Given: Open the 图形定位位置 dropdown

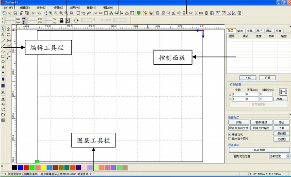Looking at the screenshot, I should [x=279, y=156].
